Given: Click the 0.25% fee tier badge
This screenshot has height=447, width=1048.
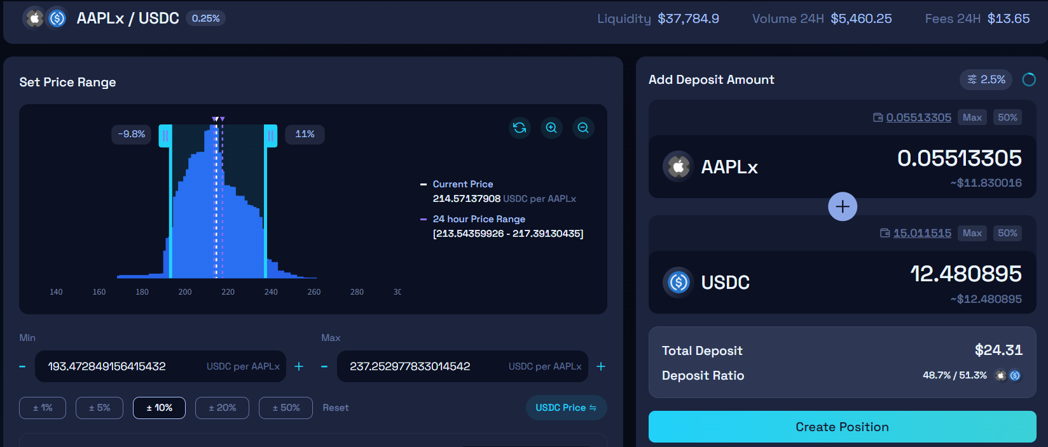Looking at the screenshot, I should [205, 18].
